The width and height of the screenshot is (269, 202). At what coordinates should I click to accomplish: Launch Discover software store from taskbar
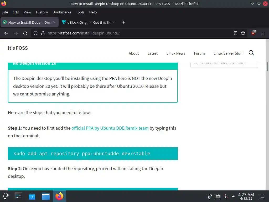click(x=32, y=196)
